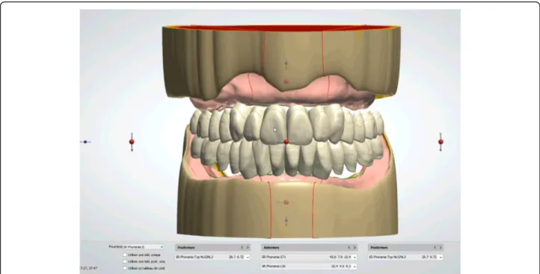This screenshot has height=274, width=540.
Task: Go to next set in right Postérieurs panel
Action: (440, 248)
